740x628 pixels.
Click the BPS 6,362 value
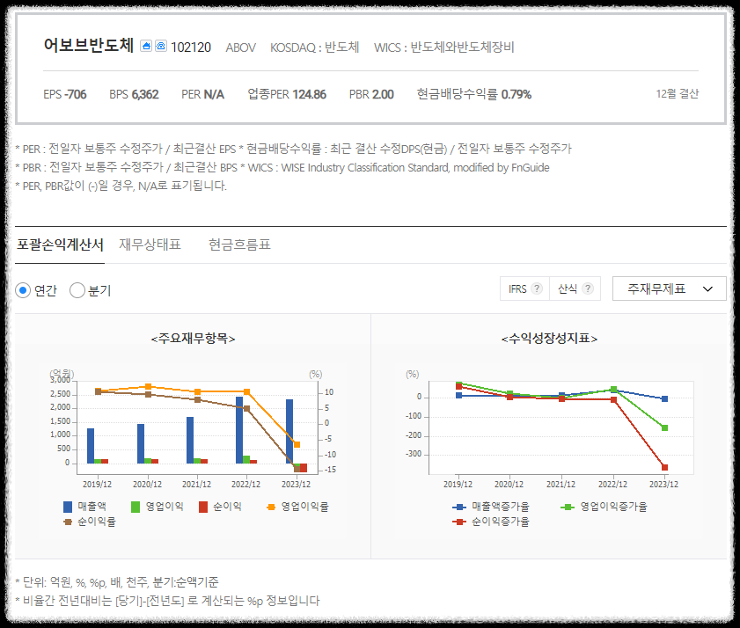click(x=134, y=94)
